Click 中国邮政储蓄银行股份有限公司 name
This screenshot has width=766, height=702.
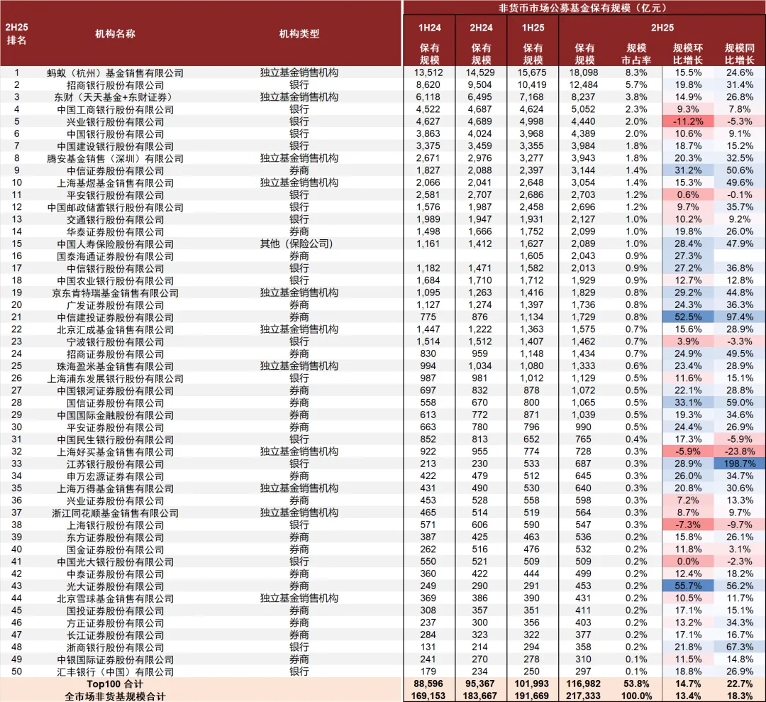(x=116, y=207)
